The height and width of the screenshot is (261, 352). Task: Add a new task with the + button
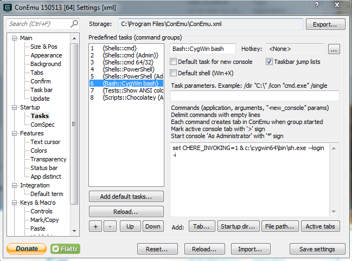coord(95,226)
